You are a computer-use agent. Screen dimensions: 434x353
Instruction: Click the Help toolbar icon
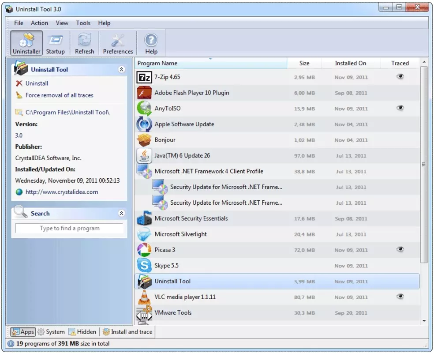click(x=151, y=43)
